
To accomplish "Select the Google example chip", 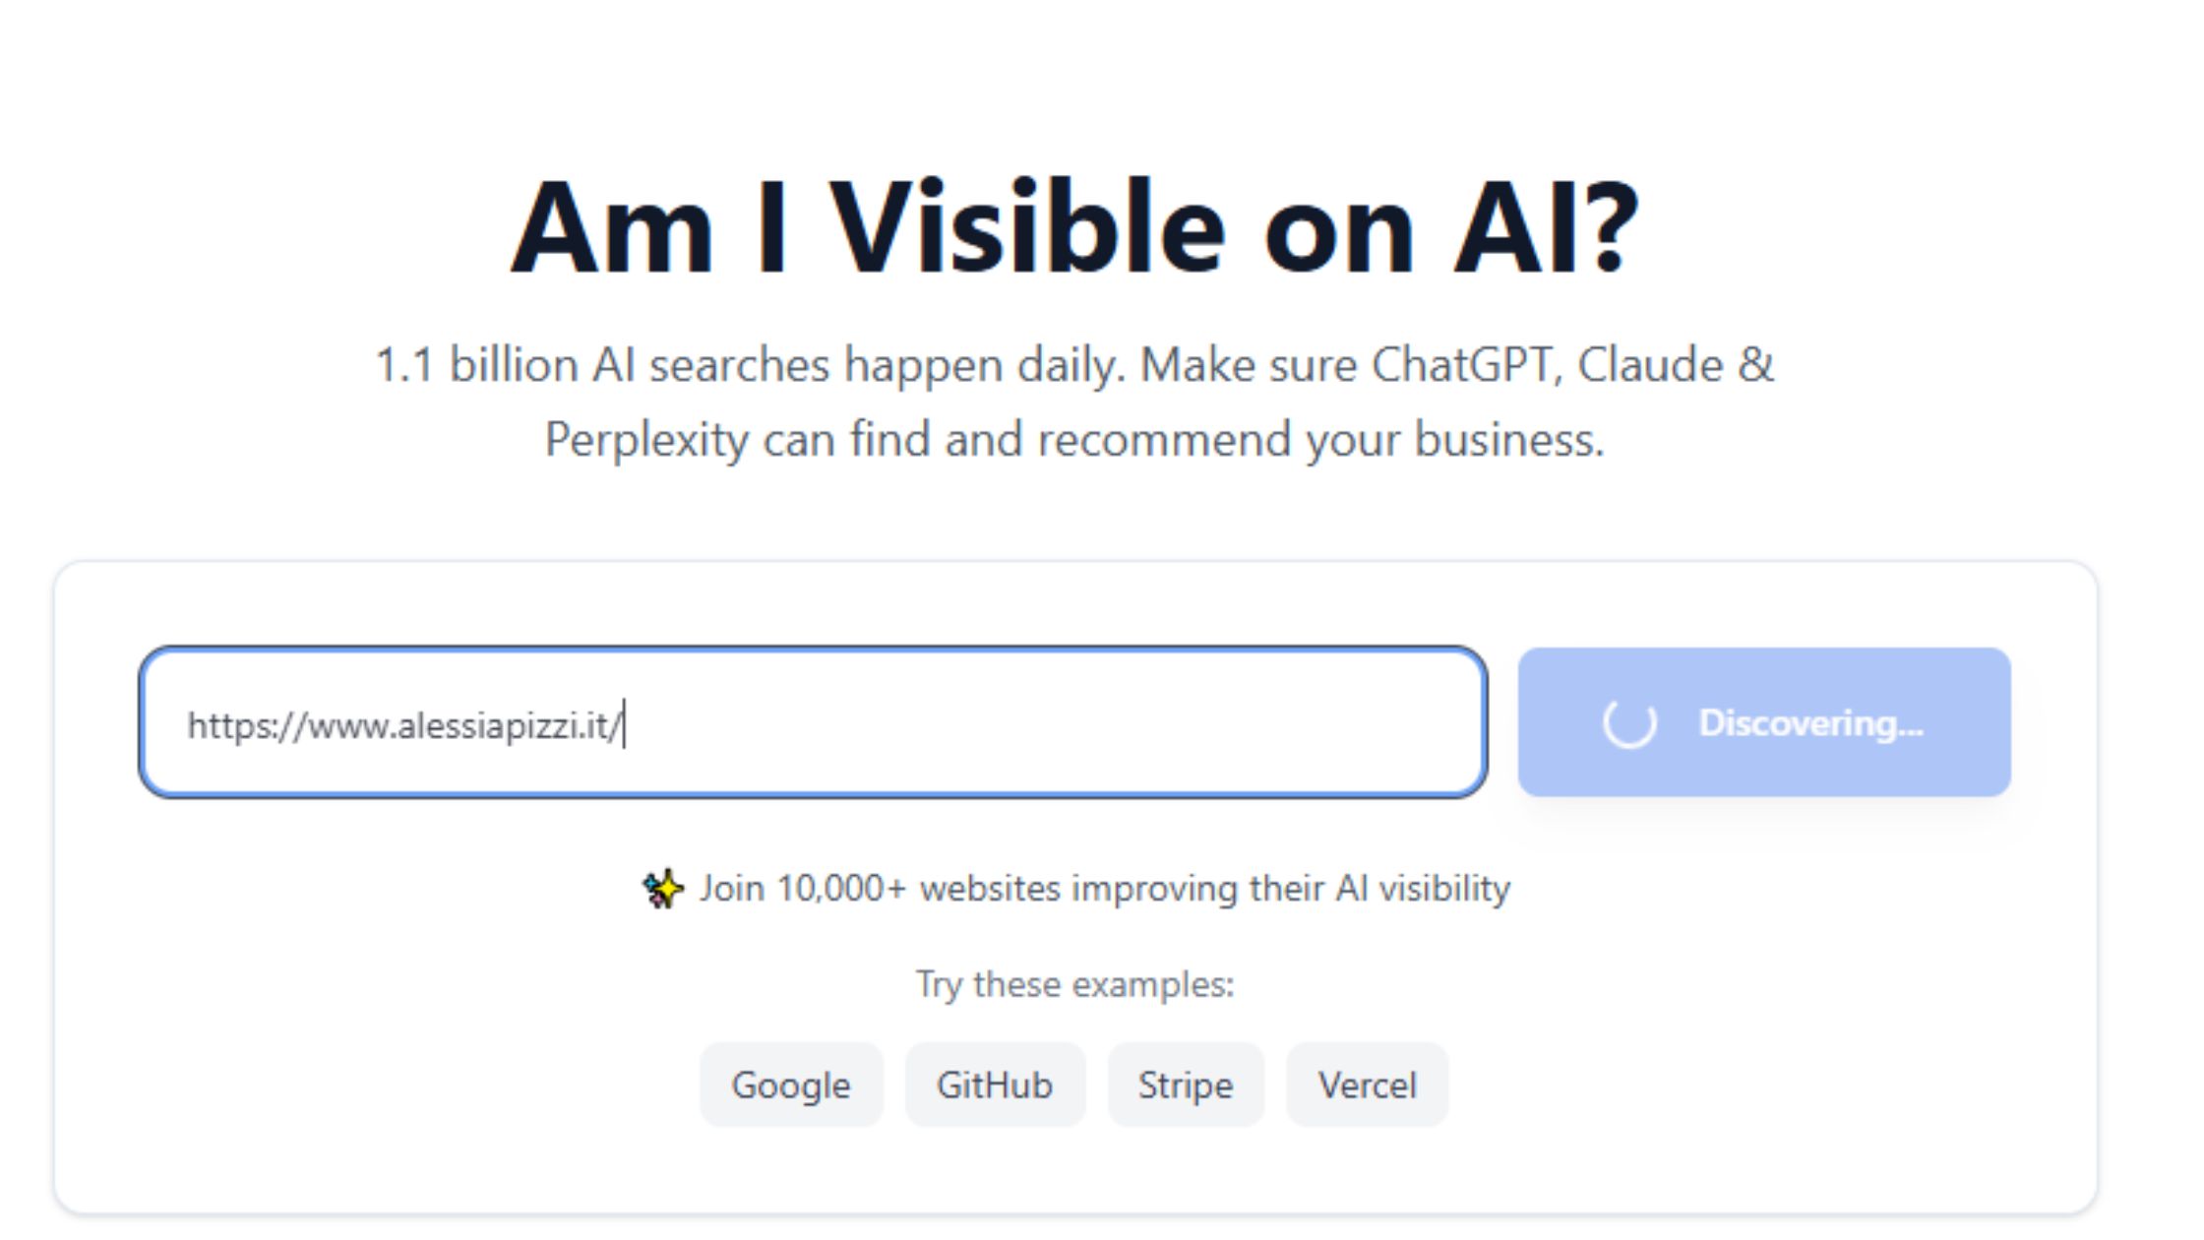I will [x=791, y=1085].
